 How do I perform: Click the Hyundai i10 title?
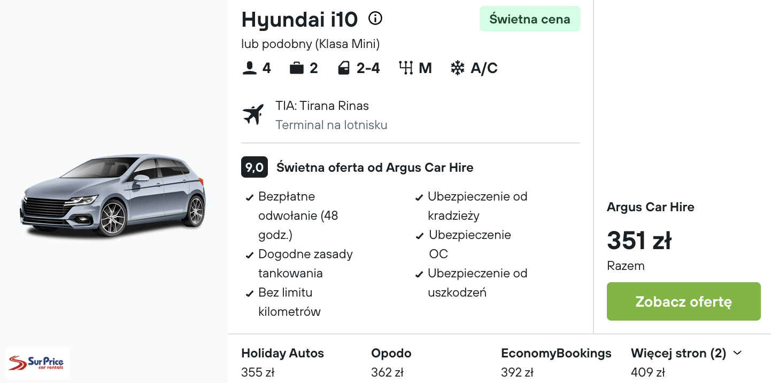pyautogui.click(x=299, y=19)
